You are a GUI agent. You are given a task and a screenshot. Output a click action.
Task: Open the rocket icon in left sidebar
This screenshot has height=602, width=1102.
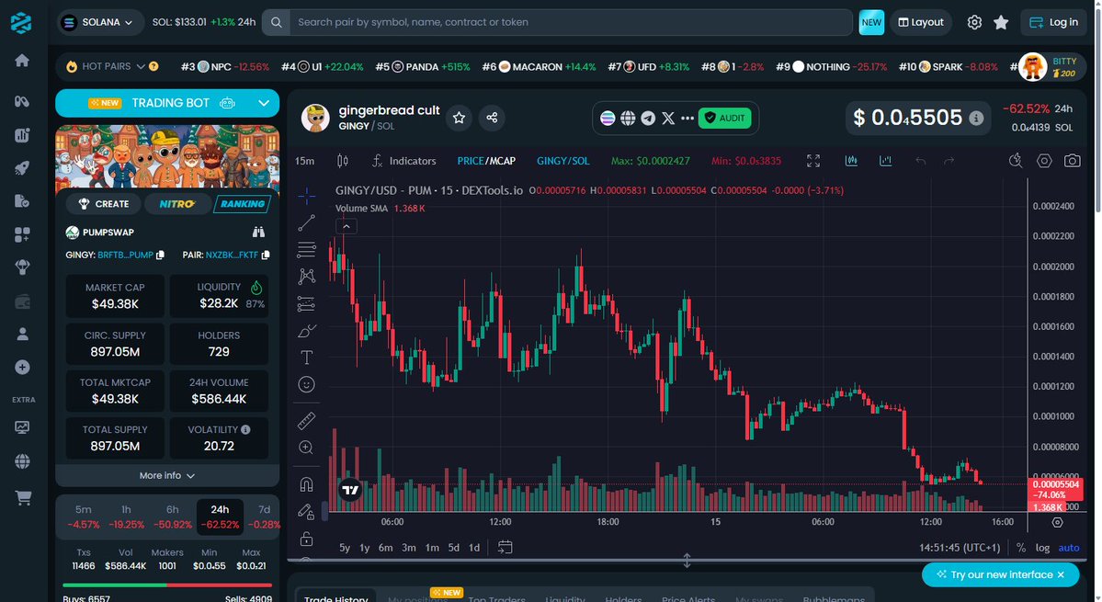(22, 168)
